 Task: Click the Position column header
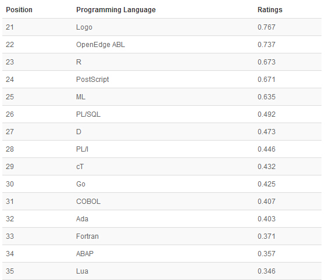pos(19,10)
